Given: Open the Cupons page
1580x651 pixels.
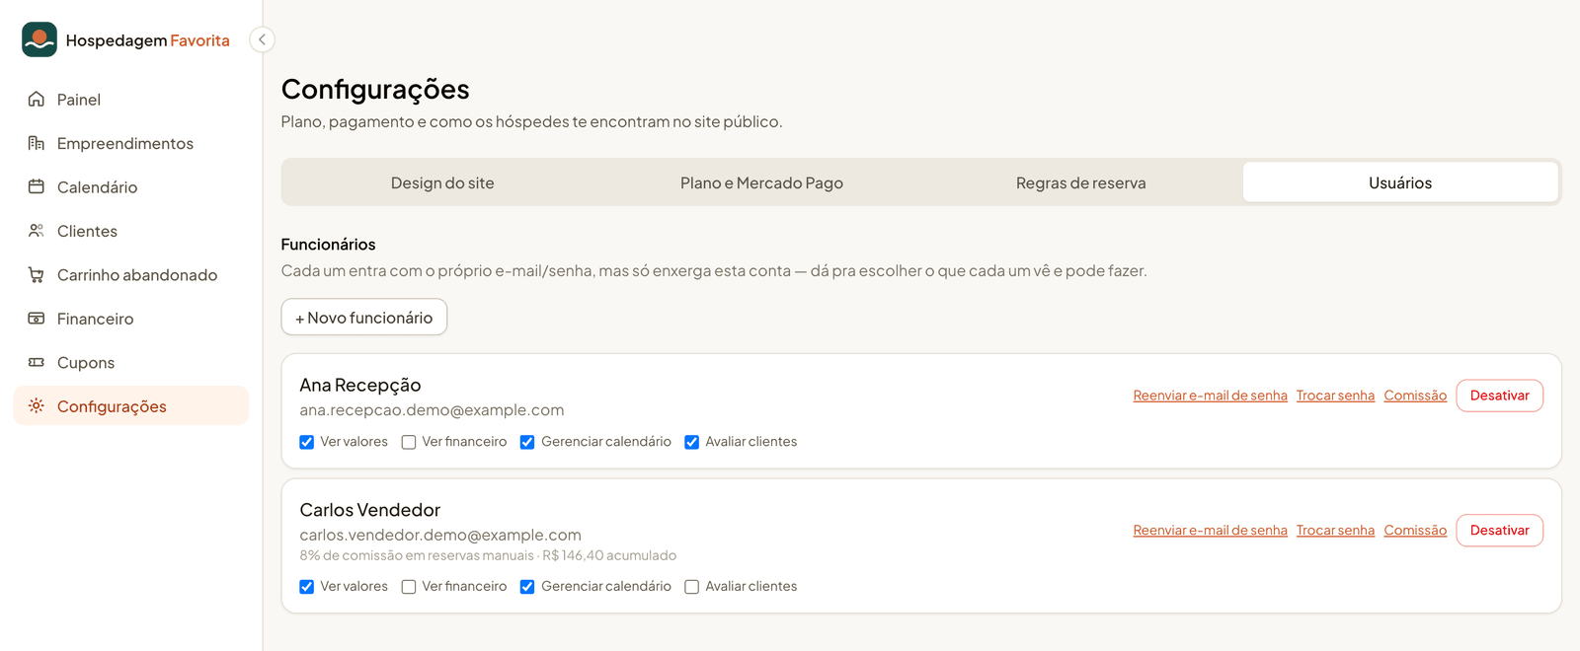Looking at the screenshot, I should (x=130, y=363).
